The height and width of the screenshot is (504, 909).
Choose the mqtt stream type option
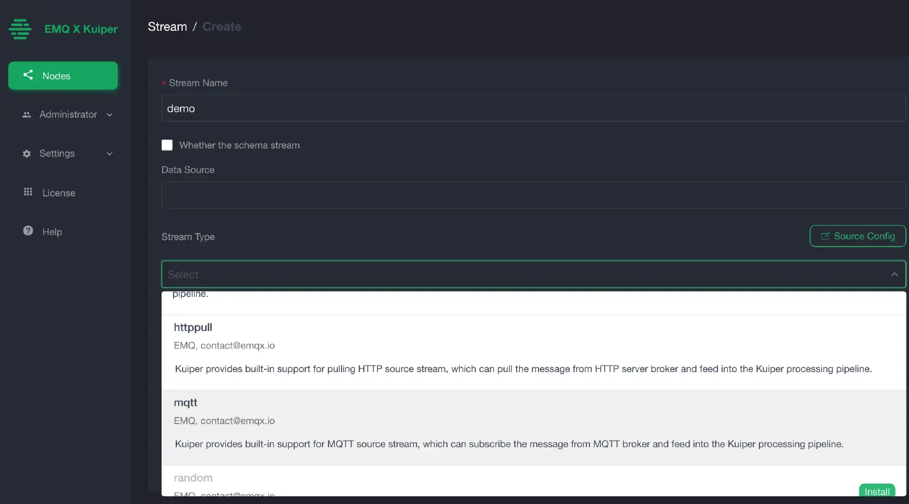[534, 428]
